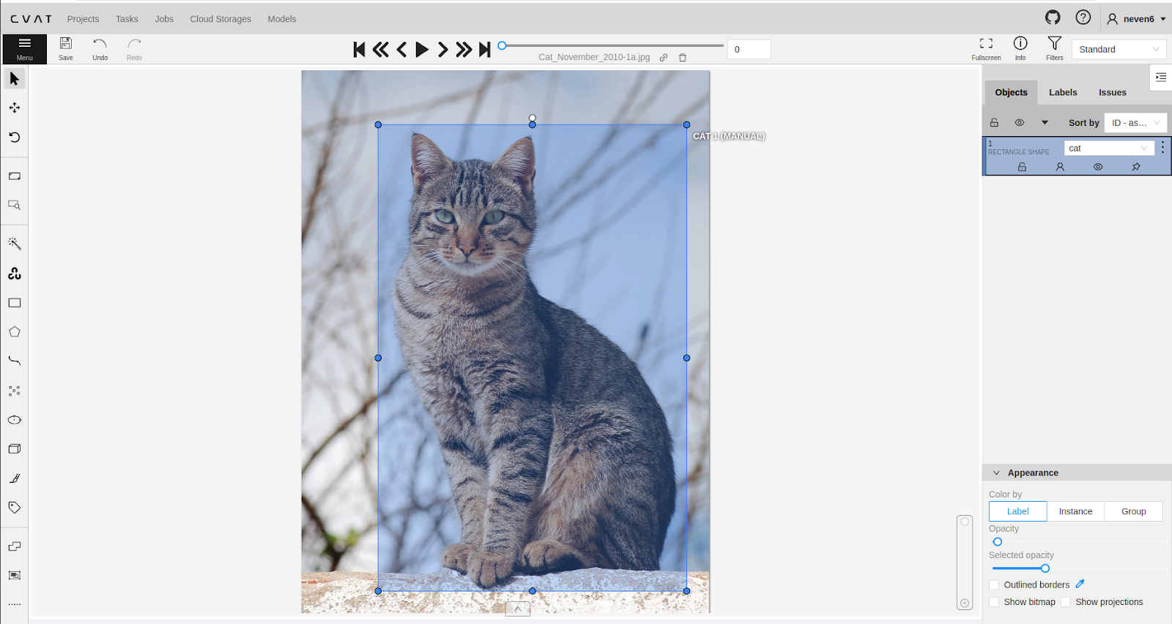Activate the move image tool
The image size is (1172, 624).
[15, 108]
